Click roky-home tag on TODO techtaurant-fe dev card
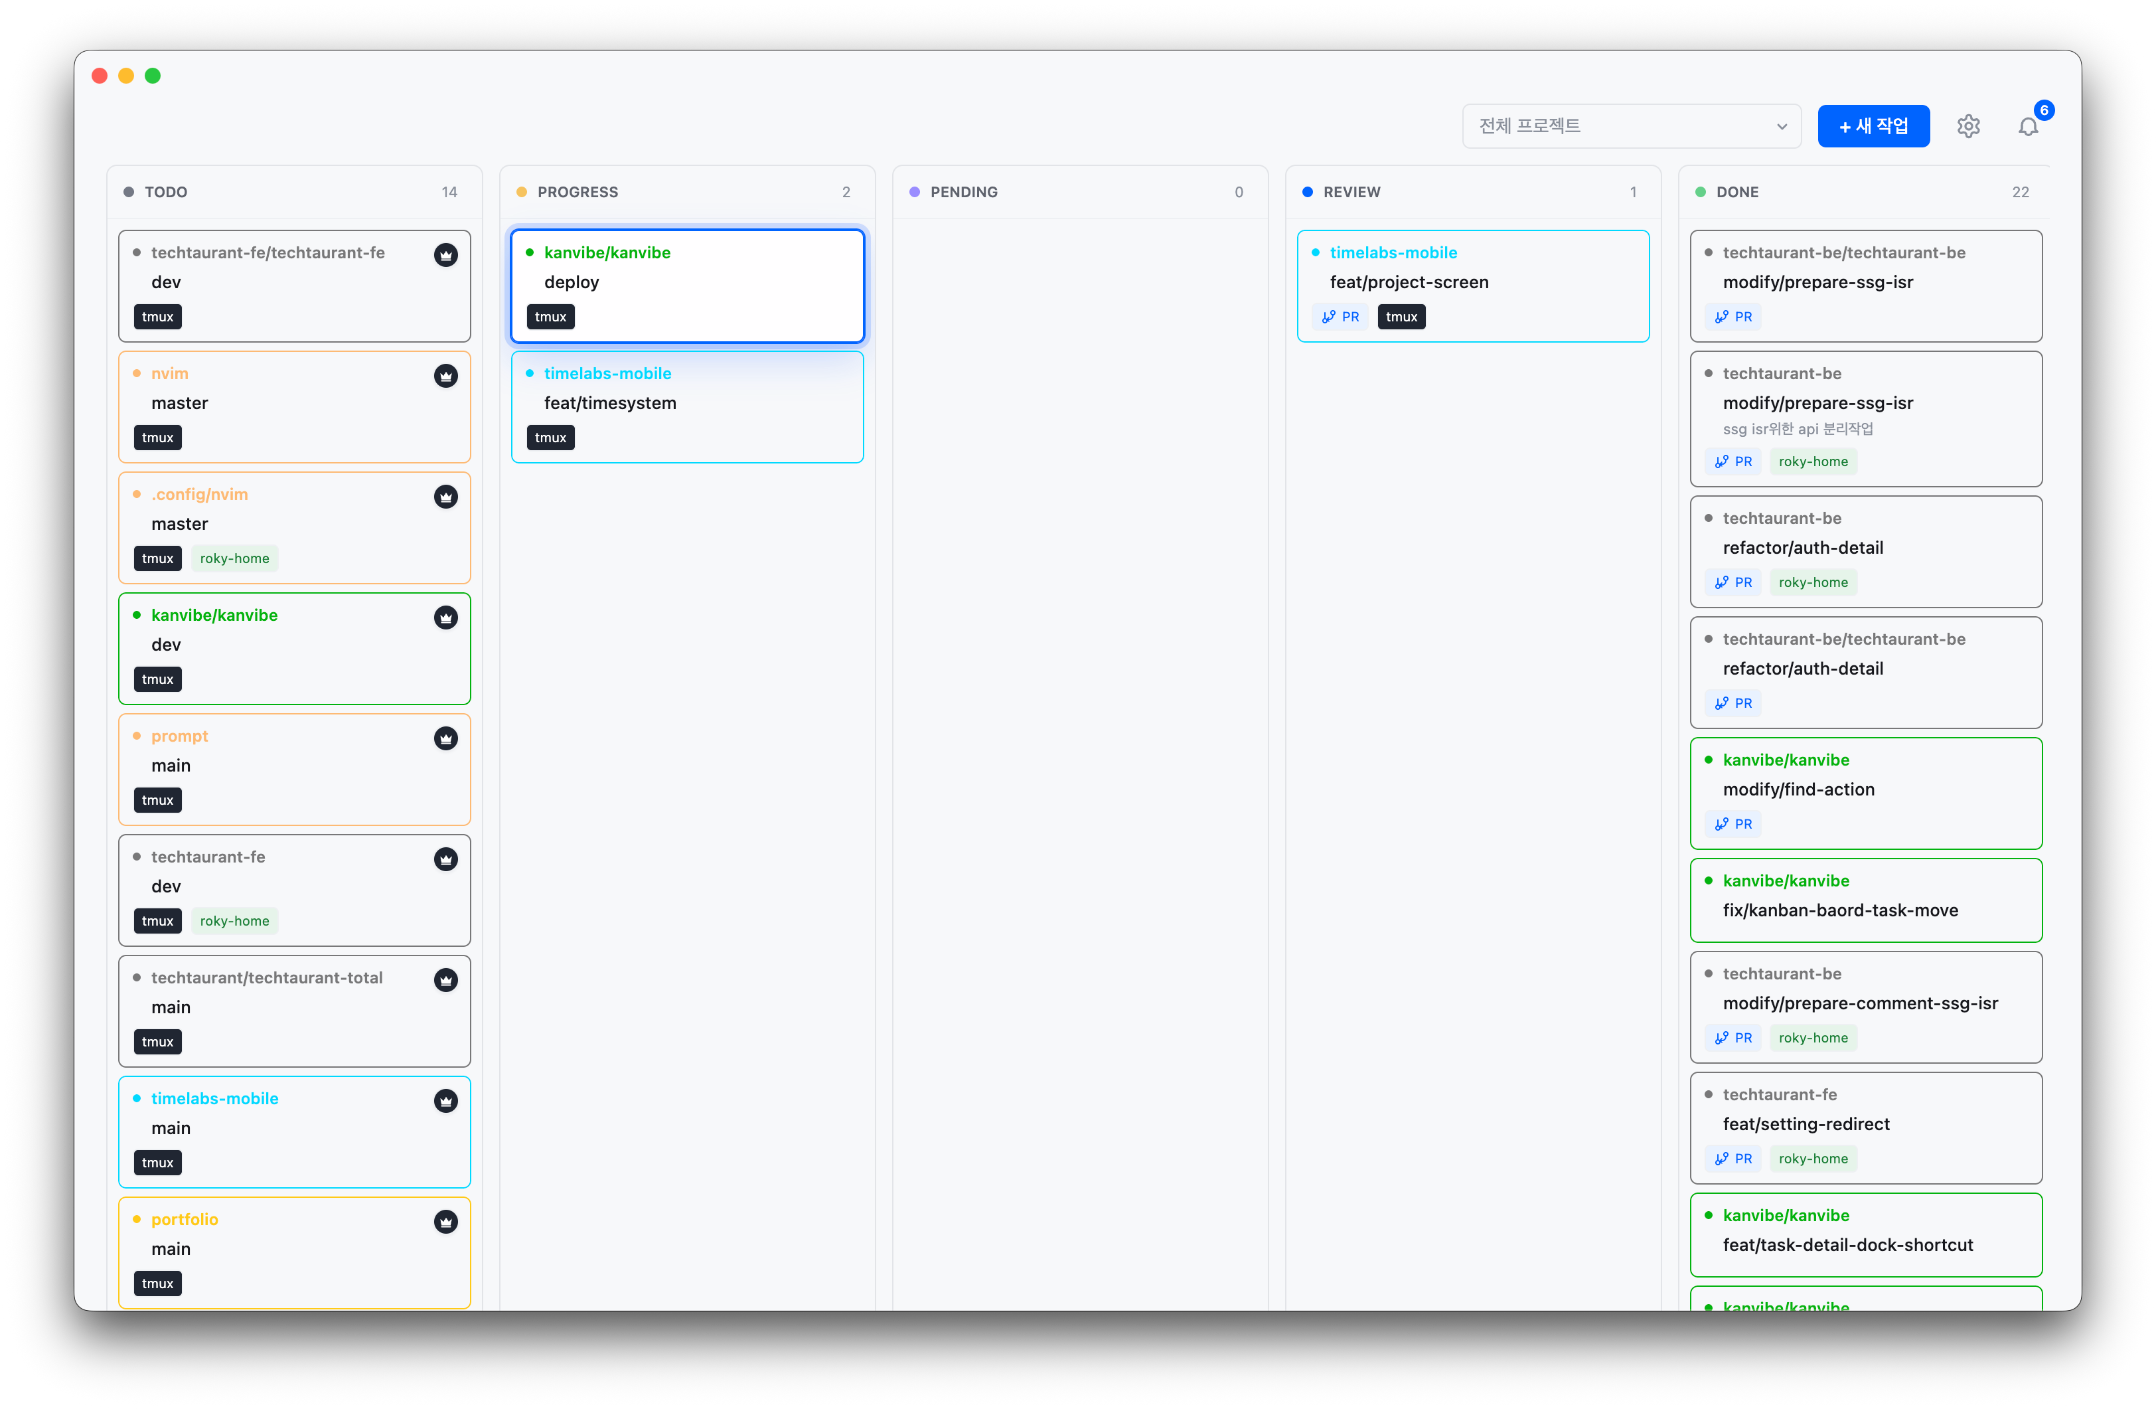Screen dimensions: 2156x1409 tap(234, 920)
